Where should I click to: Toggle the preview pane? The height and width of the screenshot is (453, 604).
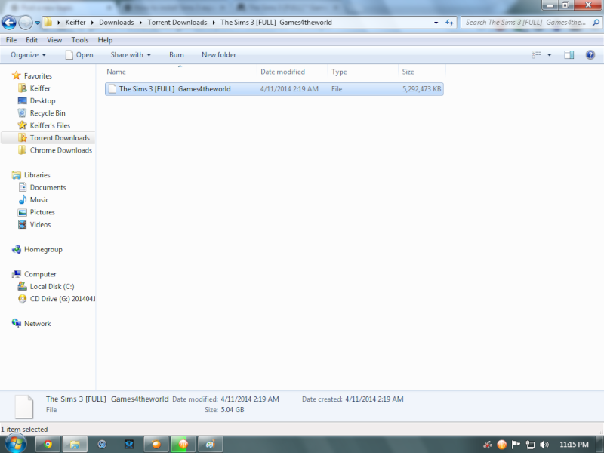point(569,55)
